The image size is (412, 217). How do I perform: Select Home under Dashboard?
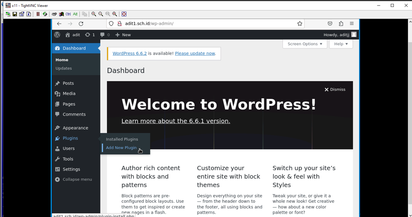tap(62, 60)
